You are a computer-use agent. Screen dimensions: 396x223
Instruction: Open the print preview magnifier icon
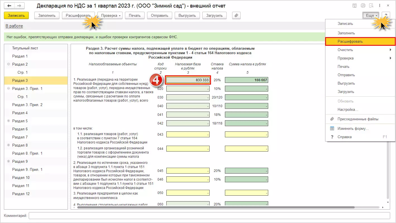(x=371, y=6)
